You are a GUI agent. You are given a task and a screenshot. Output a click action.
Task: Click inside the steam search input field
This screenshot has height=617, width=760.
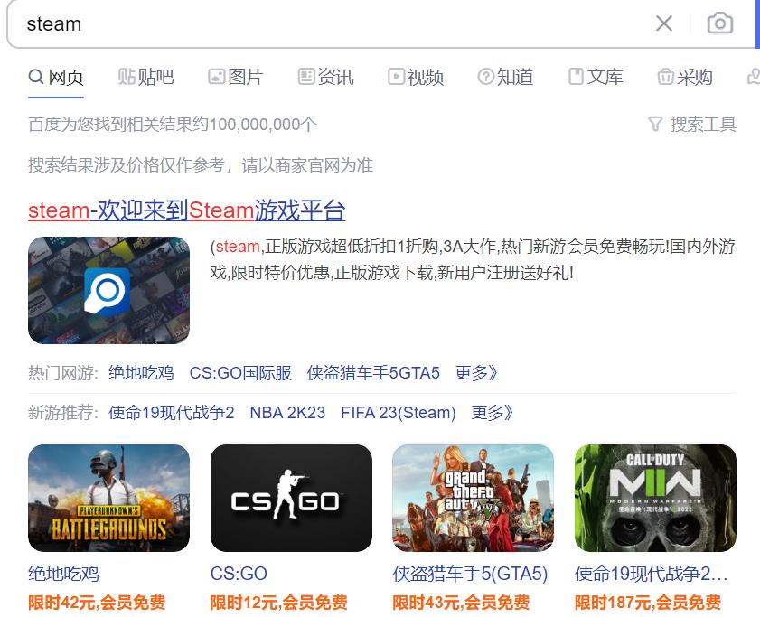[271, 24]
